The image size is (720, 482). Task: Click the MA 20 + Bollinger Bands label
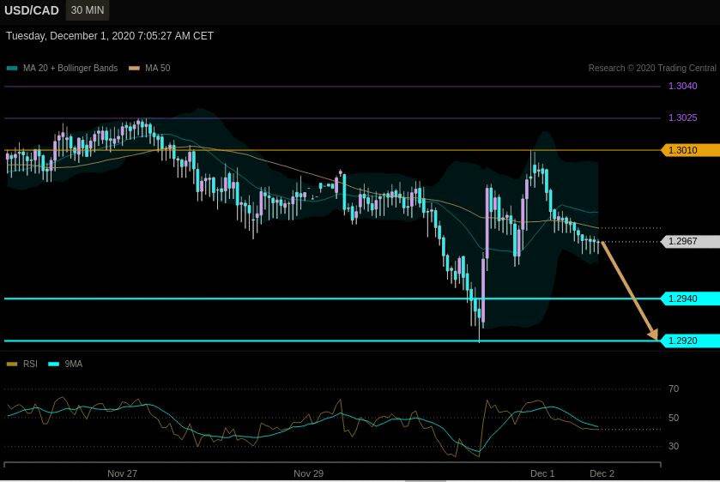70,68
